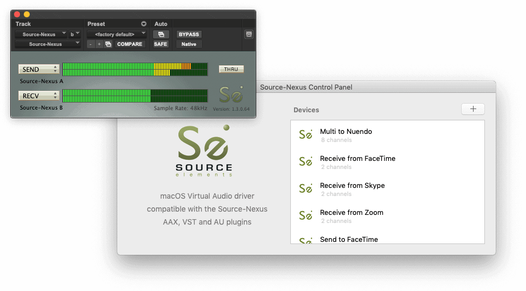Click the Native format button
526x291 pixels.
189,44
